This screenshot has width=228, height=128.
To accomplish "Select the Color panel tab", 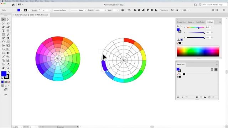I will (x=211, y=22).
